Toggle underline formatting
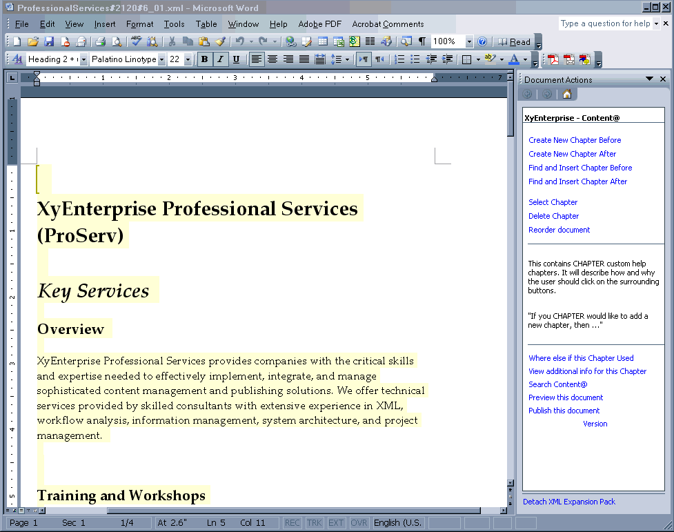The image size is (674, 532). 236,59
